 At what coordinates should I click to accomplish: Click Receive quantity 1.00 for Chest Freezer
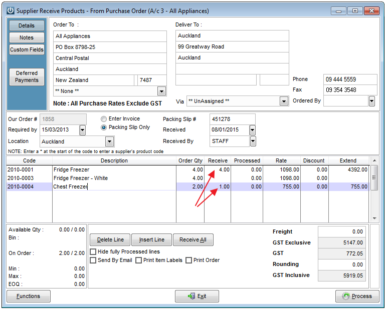[218, 187]
